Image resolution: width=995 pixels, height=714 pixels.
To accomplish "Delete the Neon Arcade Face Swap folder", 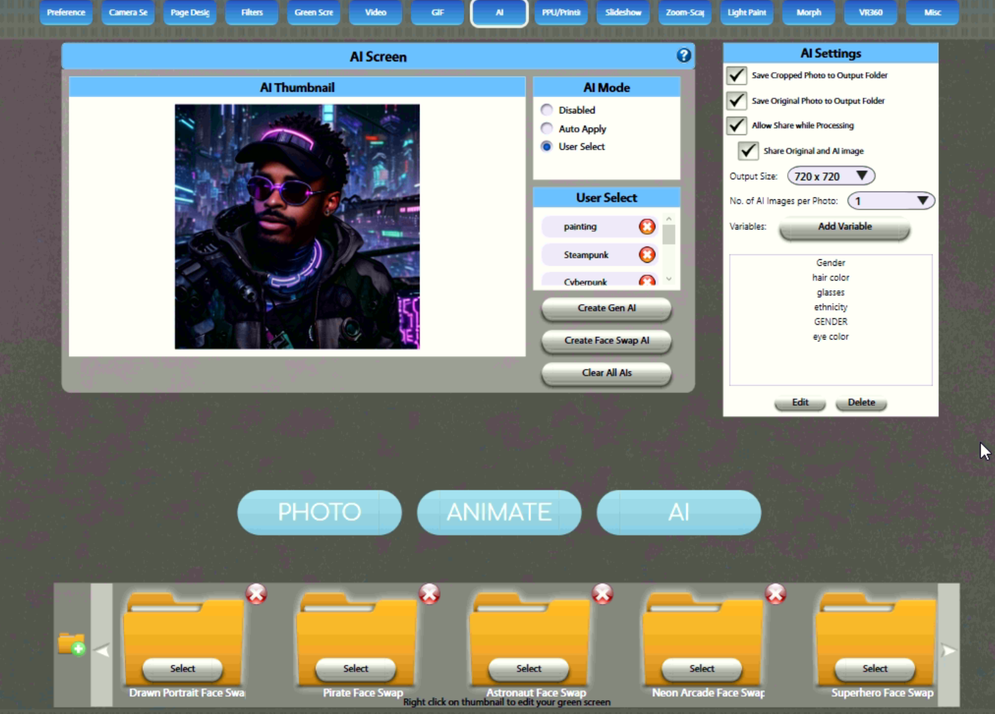I will point(775,594).
